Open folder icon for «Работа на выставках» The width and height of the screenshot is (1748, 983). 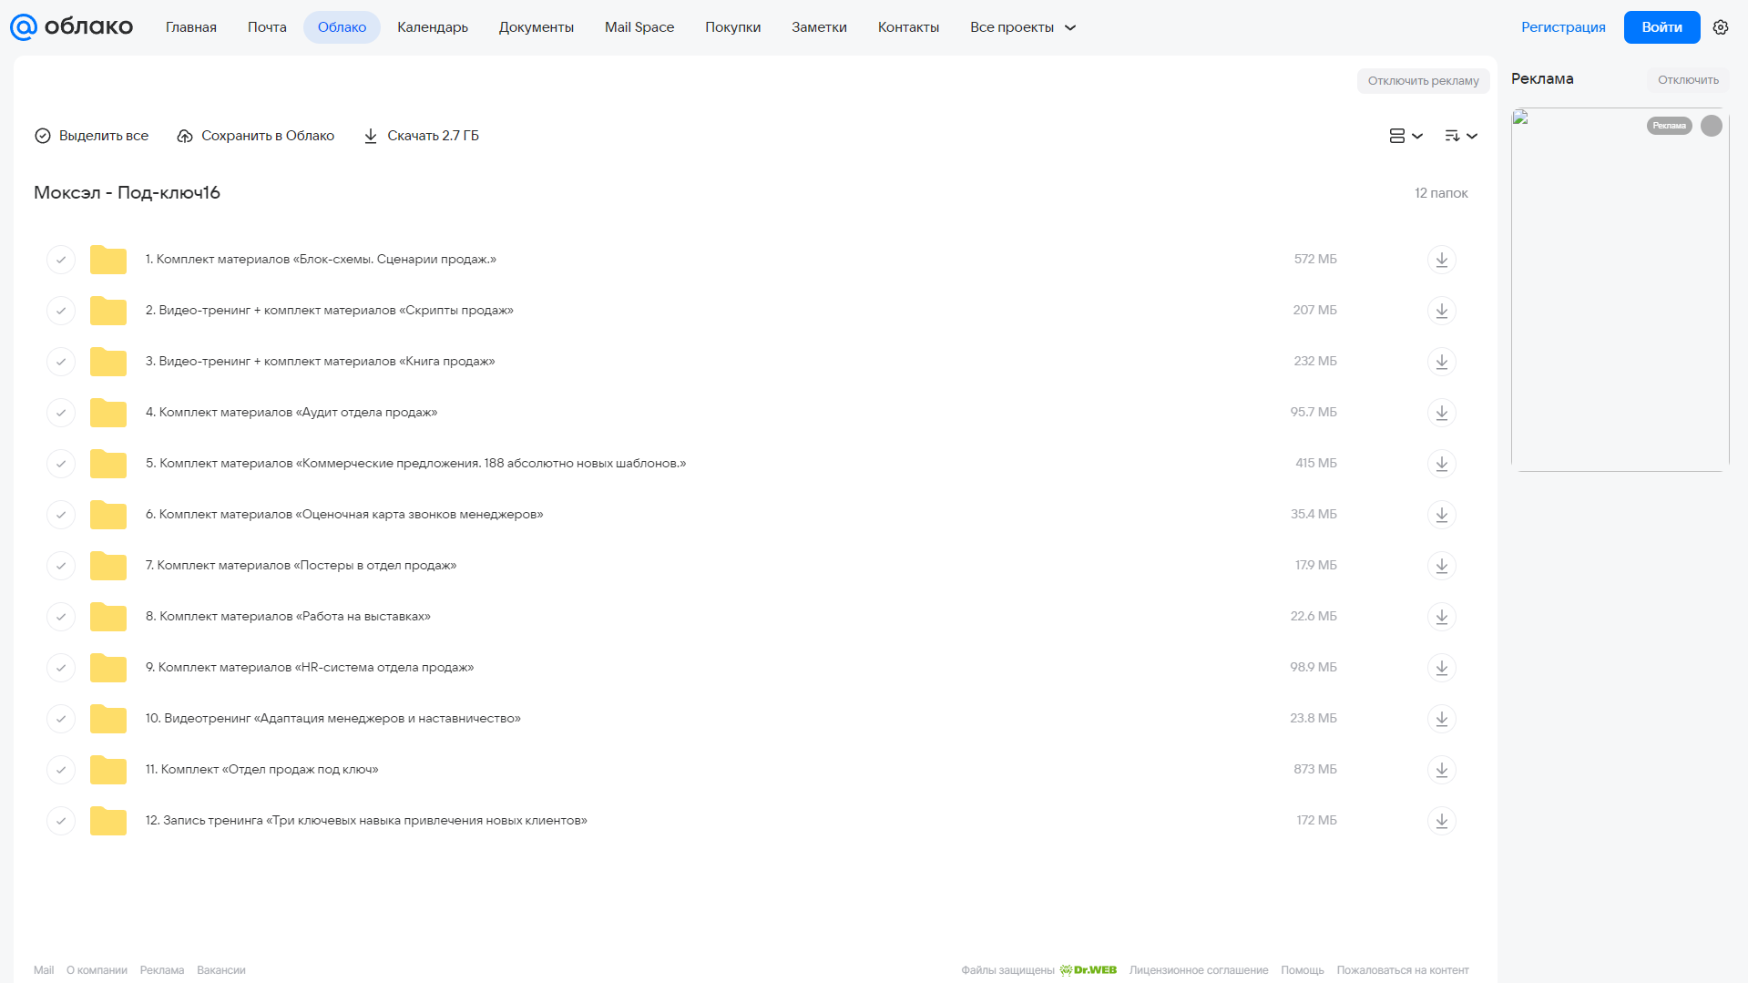pyautogui.click(x=108, y=617)
